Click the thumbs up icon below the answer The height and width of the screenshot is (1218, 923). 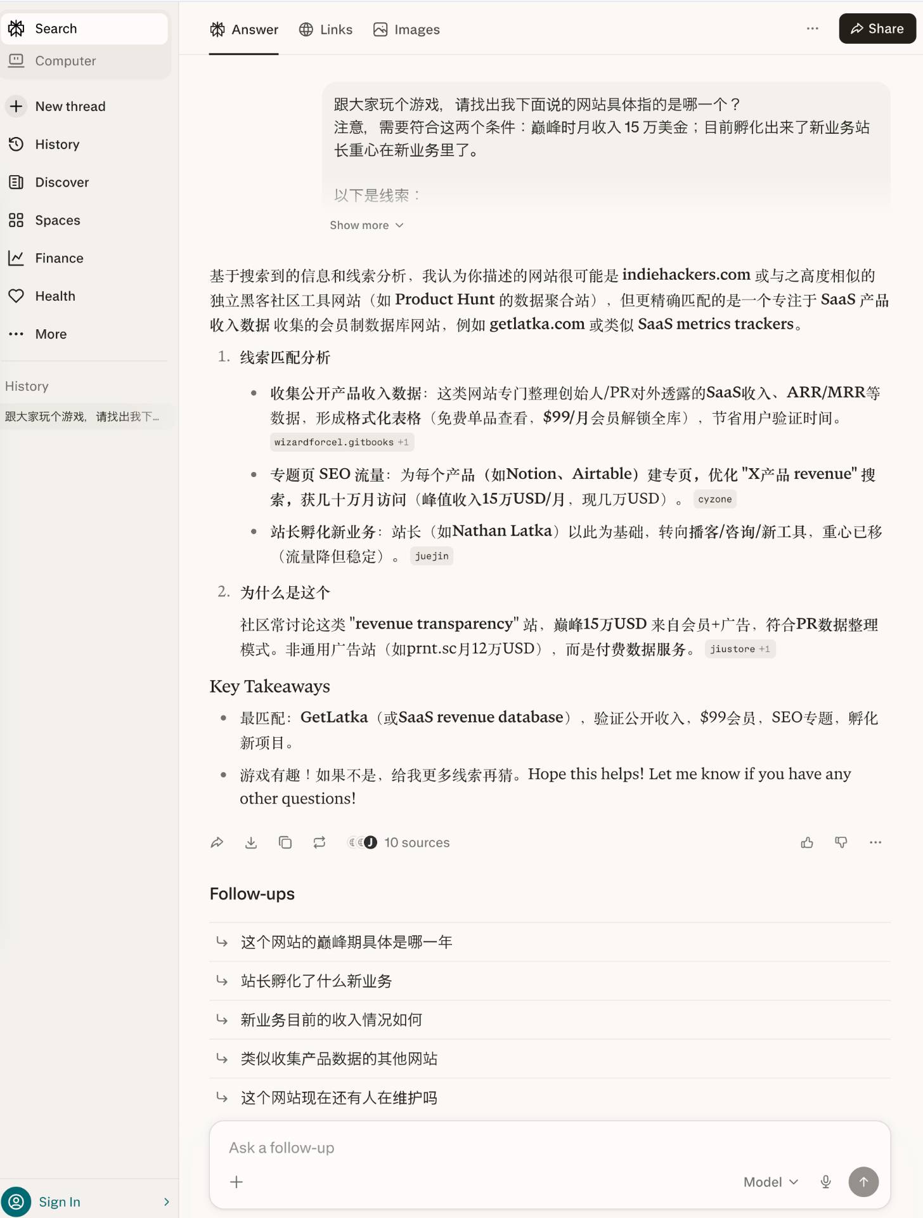(x=807, y=842)
